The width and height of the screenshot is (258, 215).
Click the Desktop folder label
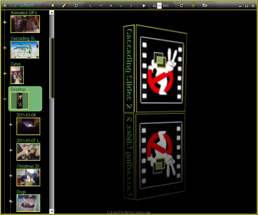click(18, 90)
